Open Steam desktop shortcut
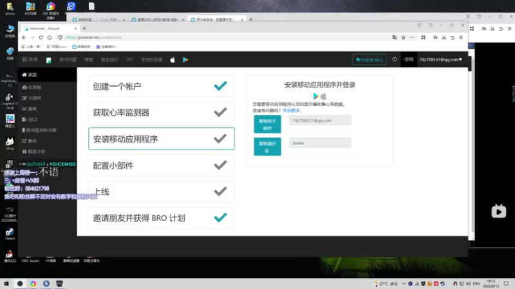The image size is (515, 289). click(x=10, y=234)
